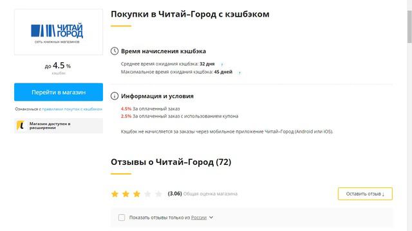This screenshot has height=231, width=412.
Task: Click the yellow extension icon in the banner
Action: tap(20, 126)
